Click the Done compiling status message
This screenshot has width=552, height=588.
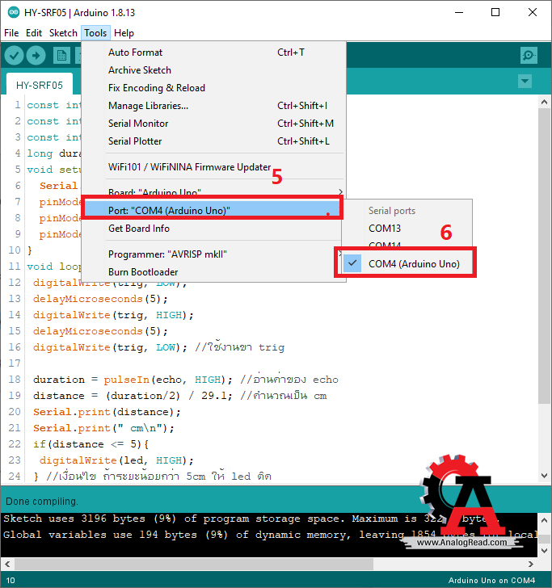(x=42, y=502)
